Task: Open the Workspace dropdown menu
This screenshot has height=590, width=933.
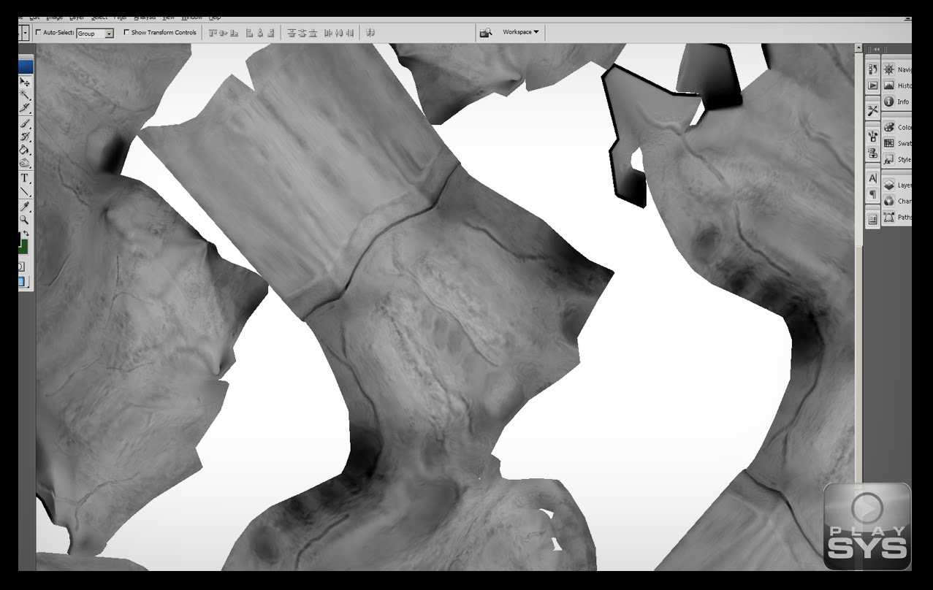Action: (x=521, y=32)
